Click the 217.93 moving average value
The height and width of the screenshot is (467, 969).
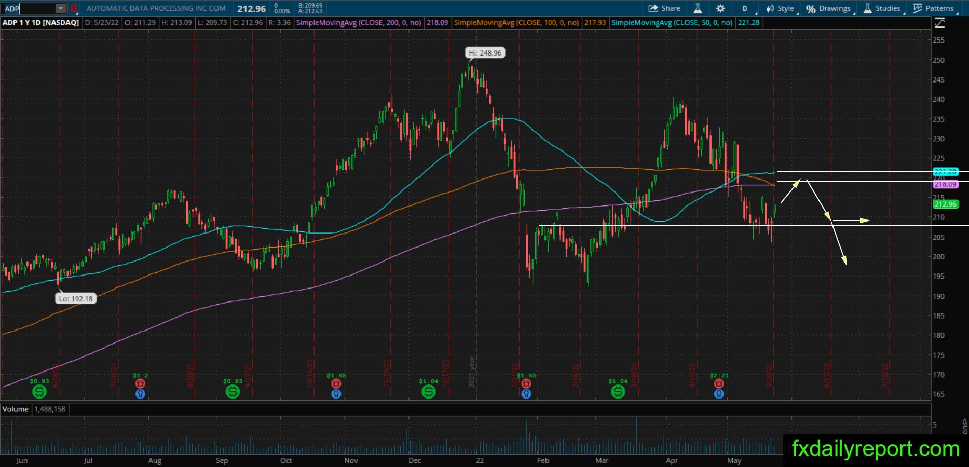tap(595, 23)
